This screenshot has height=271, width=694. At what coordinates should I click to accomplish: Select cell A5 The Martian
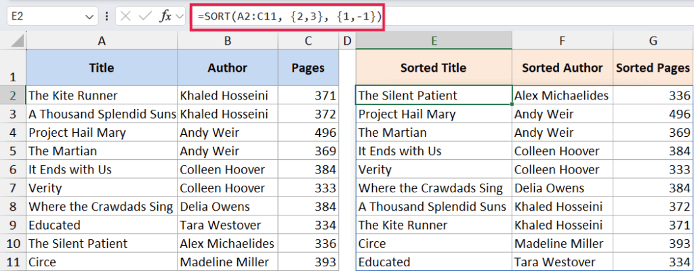click(x=102, y=151)
